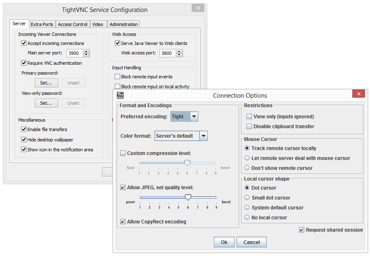Screen dimensions: 370x256
Task: Open the Extra Ports tab
Action: tap(42, 24)
